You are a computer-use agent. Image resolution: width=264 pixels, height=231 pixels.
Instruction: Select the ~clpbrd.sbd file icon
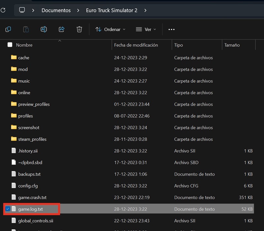coord(14,162)
